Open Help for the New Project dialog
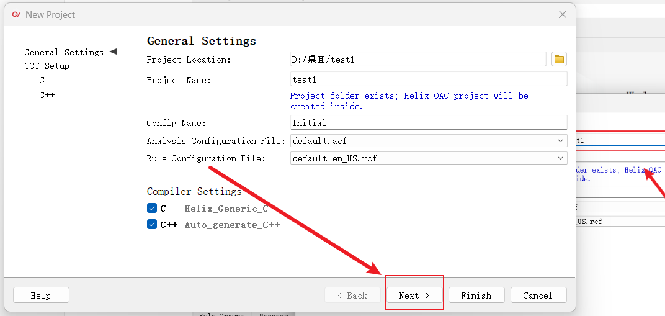Viewport: 665px width, 316px height. click(41, 296)
